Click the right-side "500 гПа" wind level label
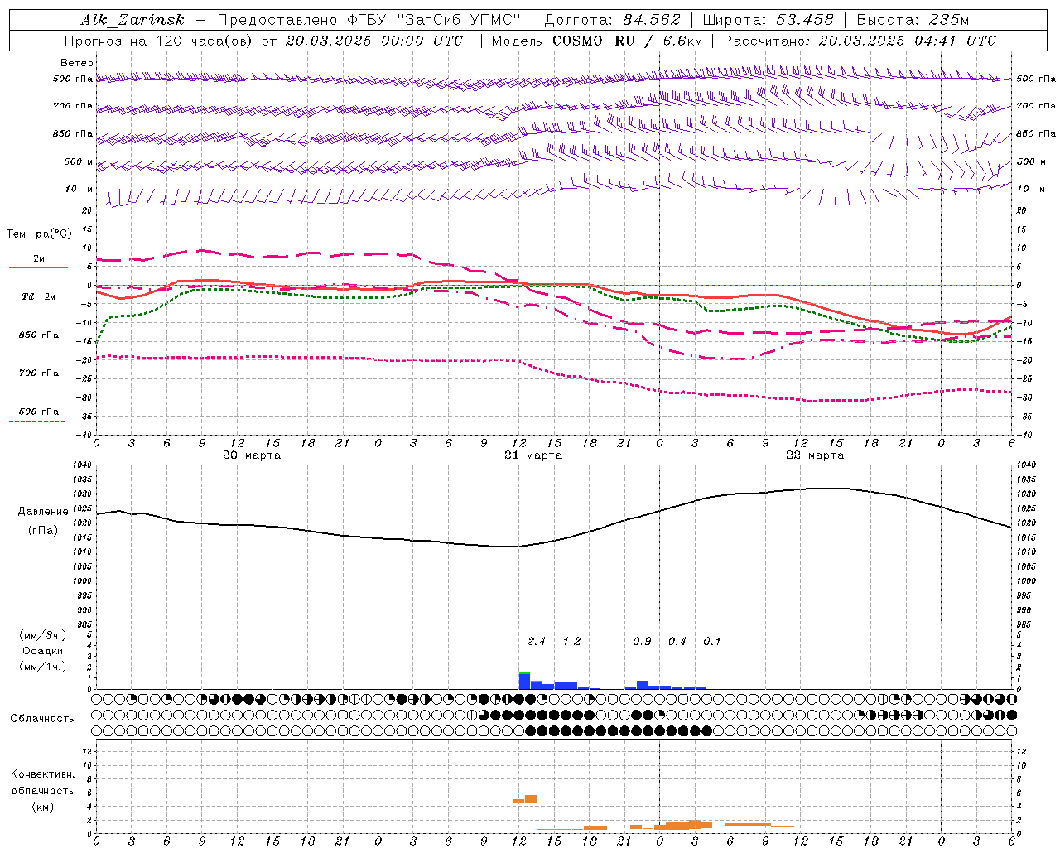 pyautogui.click(x=1036, y=79)
